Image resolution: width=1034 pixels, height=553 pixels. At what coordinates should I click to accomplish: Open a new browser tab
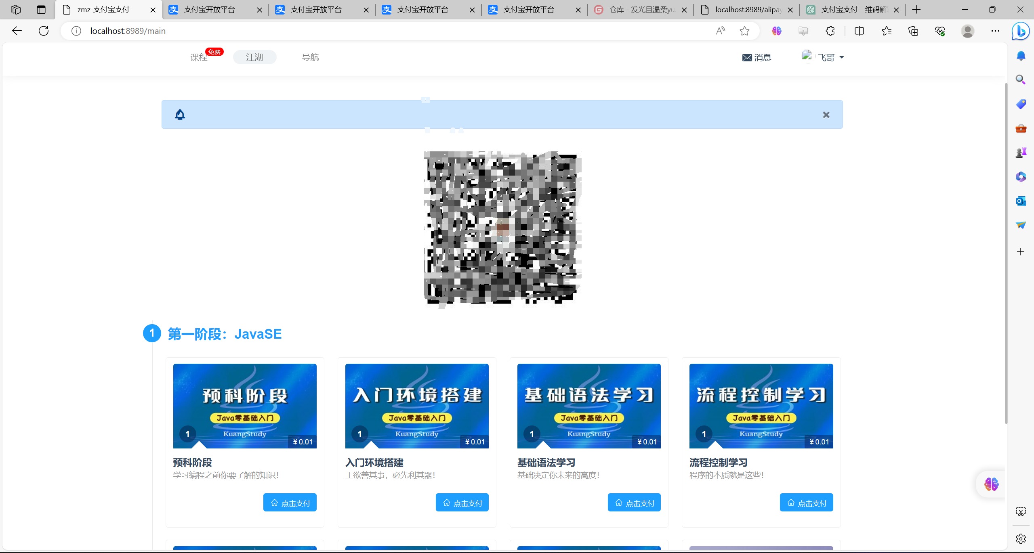coord(916,10)
